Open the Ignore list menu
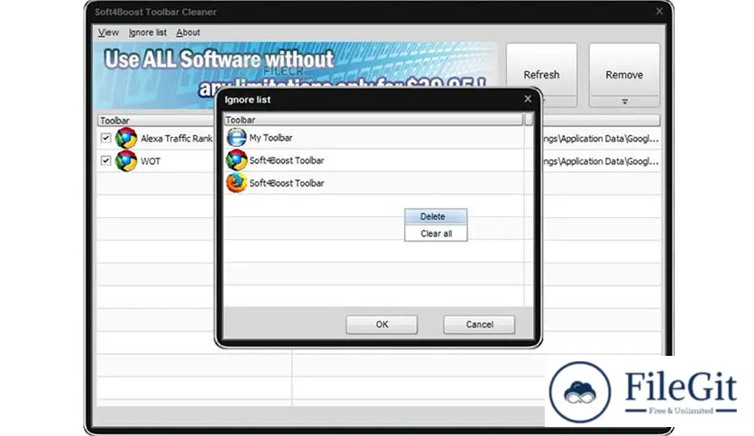This screenshot has width=754, height=436. (148, 32)
